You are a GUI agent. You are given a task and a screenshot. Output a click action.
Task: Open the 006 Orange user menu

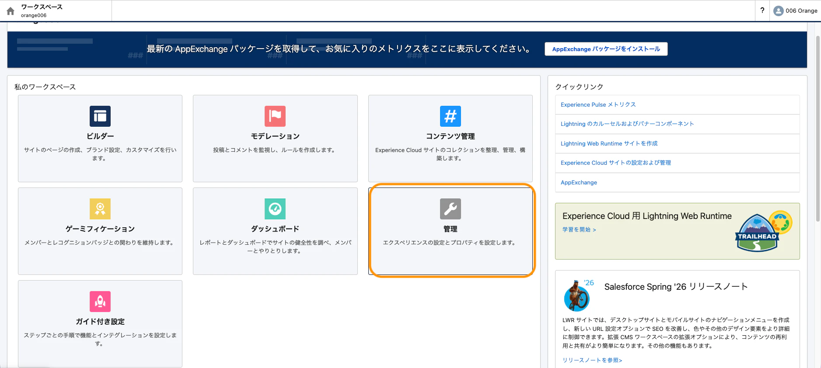[x=796, y=11]
